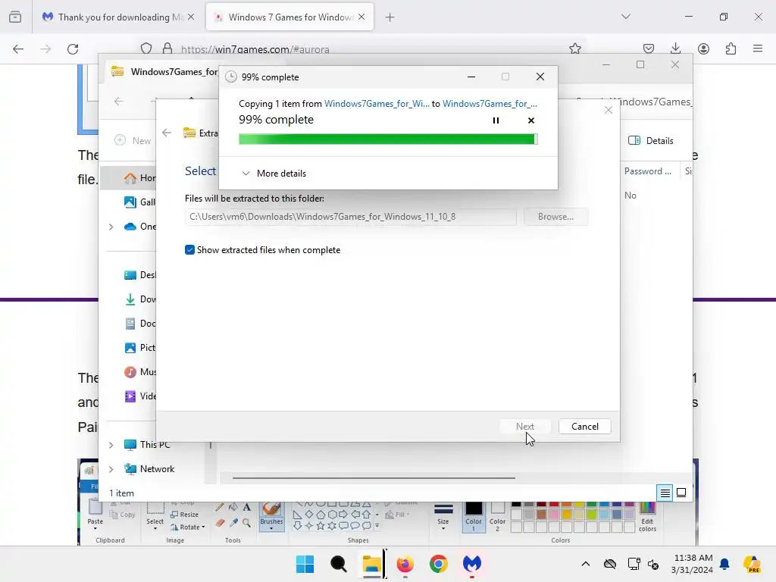The height and width of the screenshot is (582, 776).
Task: Open Firefox extensions icon
Action: coord(731,48)
